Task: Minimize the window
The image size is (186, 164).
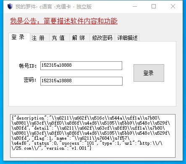Action: 135,6
